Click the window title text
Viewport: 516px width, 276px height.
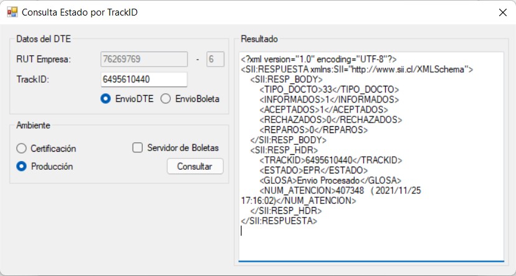tap(80, 12)
